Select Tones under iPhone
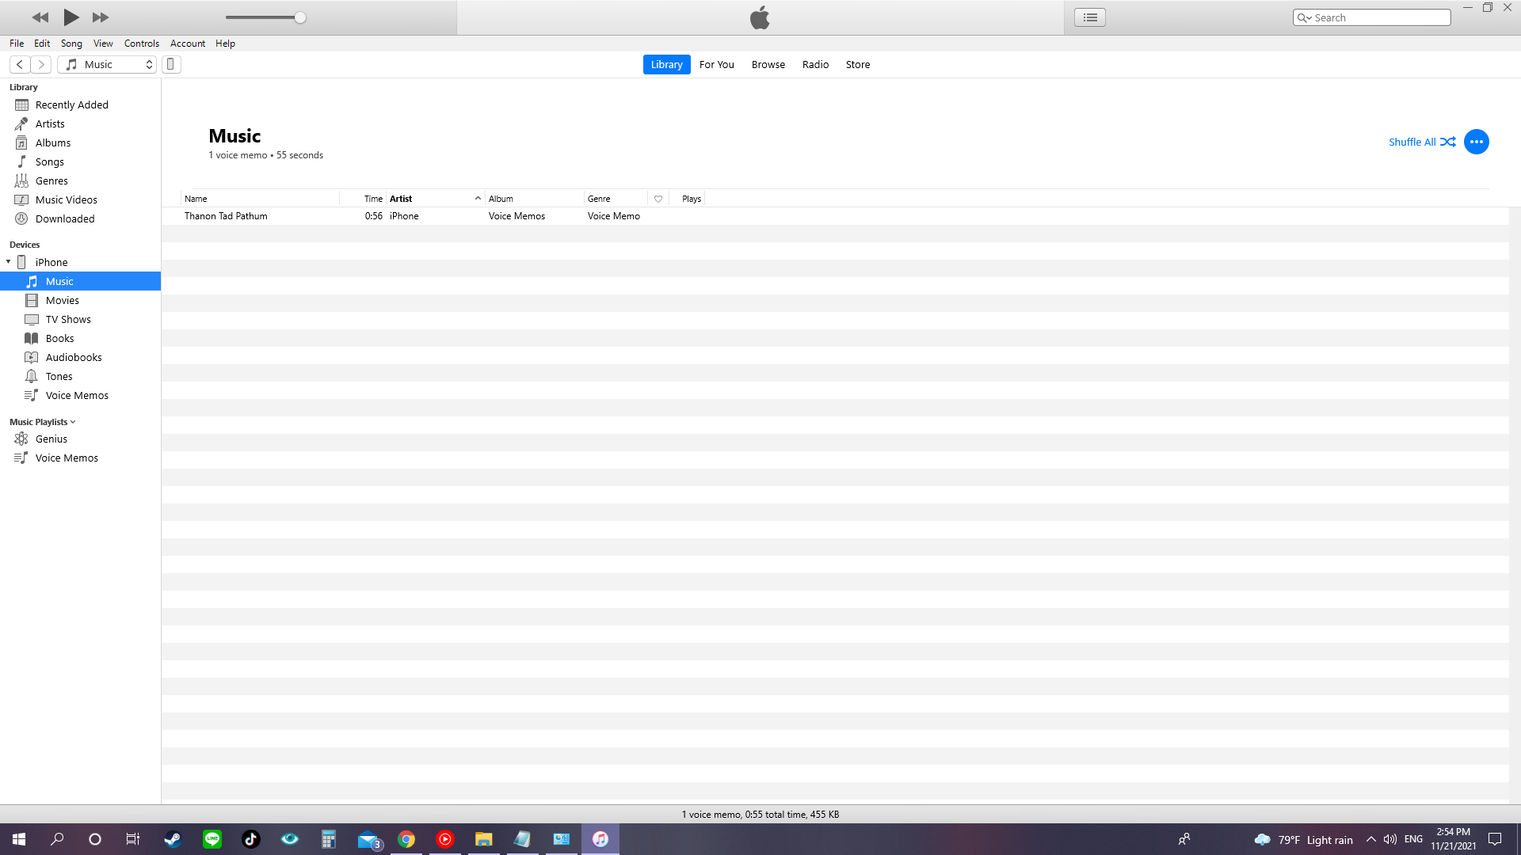 pyautogui.click(x=59, y=376)
